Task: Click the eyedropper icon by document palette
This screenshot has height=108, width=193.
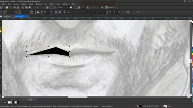Action: [5, 102]
